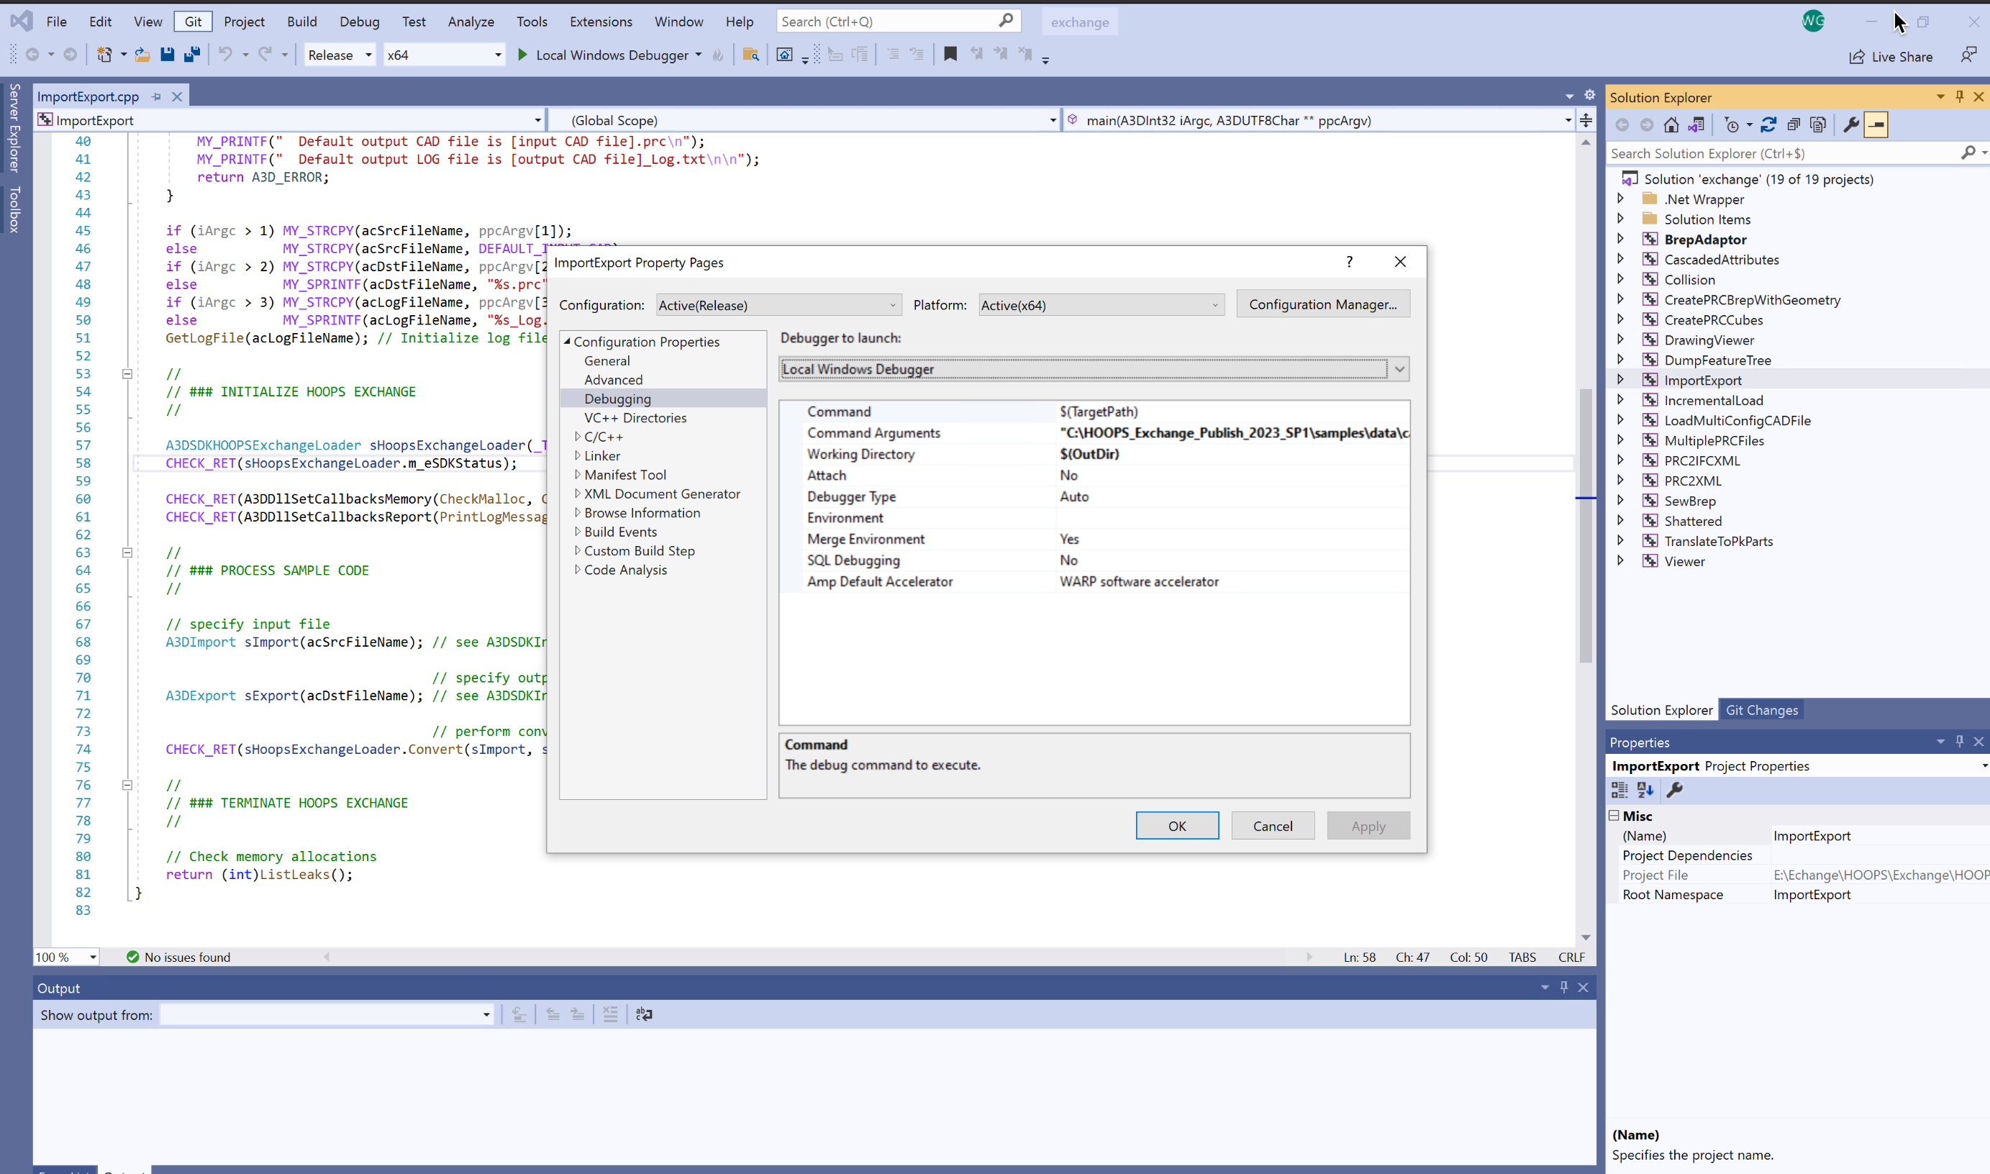
Task: Switch to the Git Changes tab
Action: coord(1761,709)
